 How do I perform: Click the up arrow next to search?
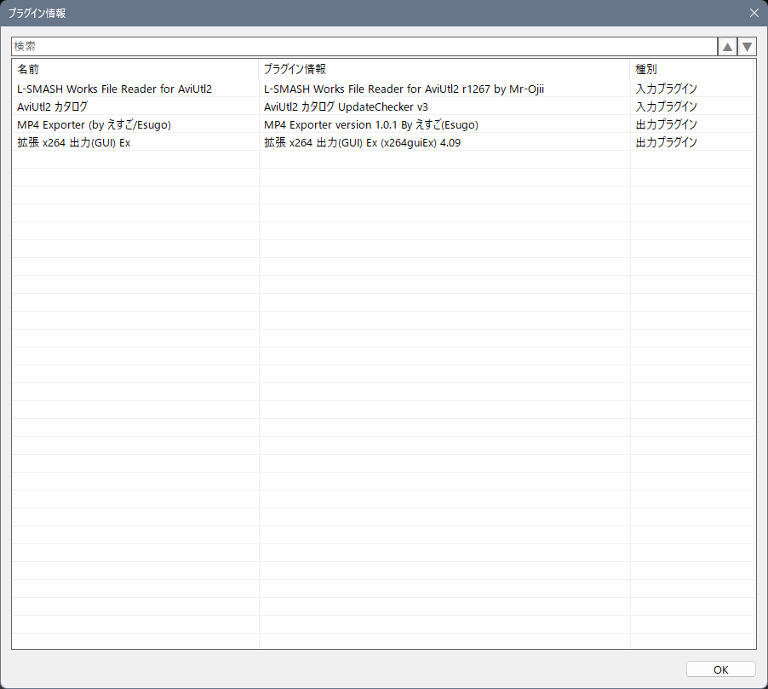click(727, 47)
